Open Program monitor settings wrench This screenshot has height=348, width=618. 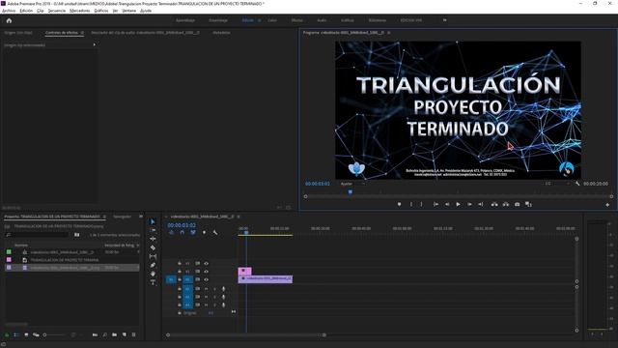pyautogui.click(x=577, y=184)
